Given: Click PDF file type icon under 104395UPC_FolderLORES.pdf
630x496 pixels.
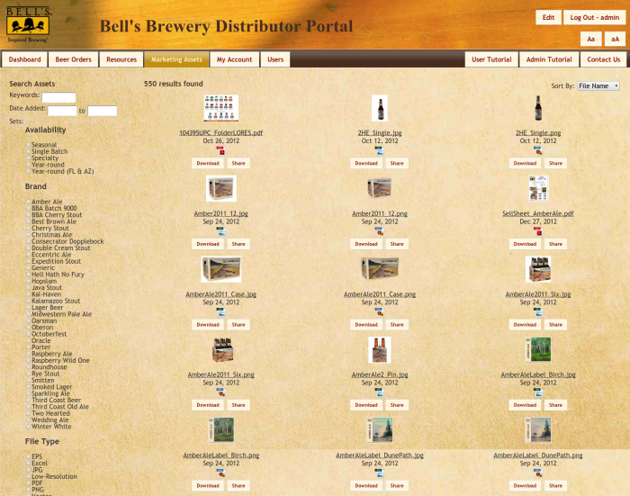Looking at the screenshot, I should click(x=221, y=151).
